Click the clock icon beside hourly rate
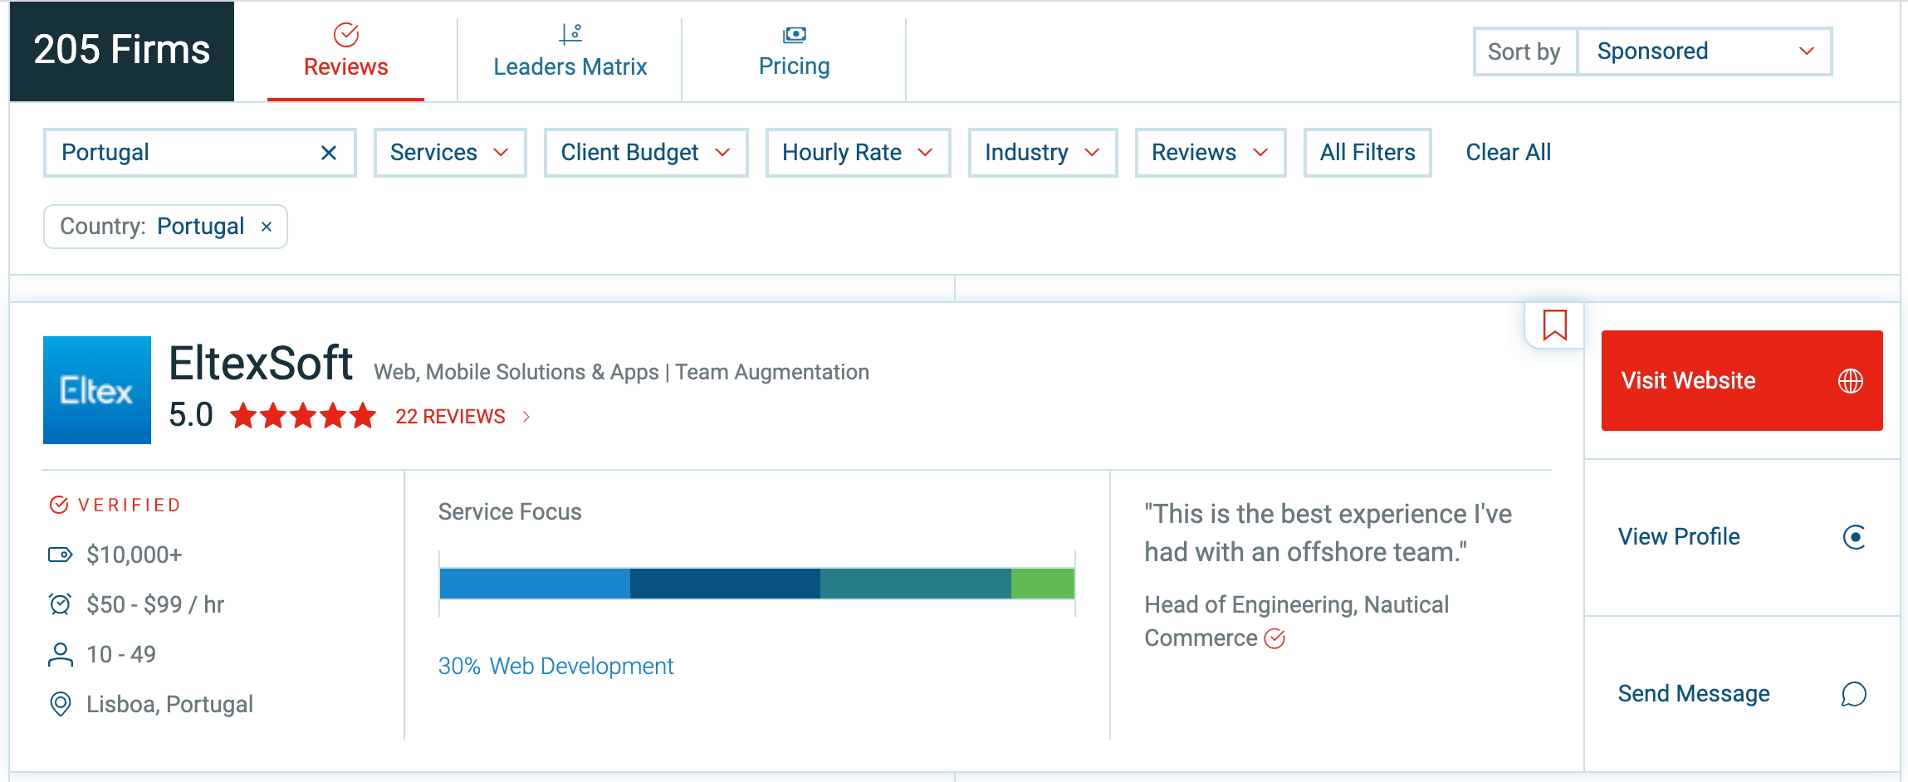1908x782 pixels. click(60, 604)
